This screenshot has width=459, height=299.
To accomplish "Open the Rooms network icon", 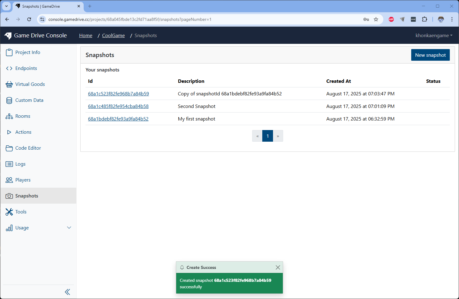I will 9,116.
